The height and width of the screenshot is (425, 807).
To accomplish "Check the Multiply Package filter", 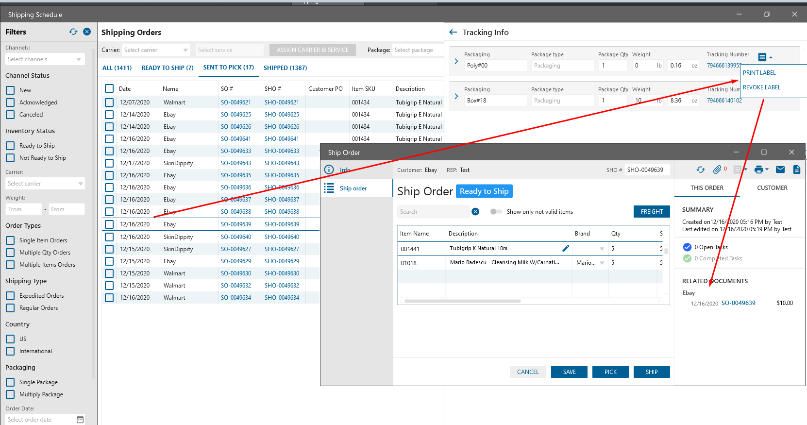I will (x=10, y=394).
